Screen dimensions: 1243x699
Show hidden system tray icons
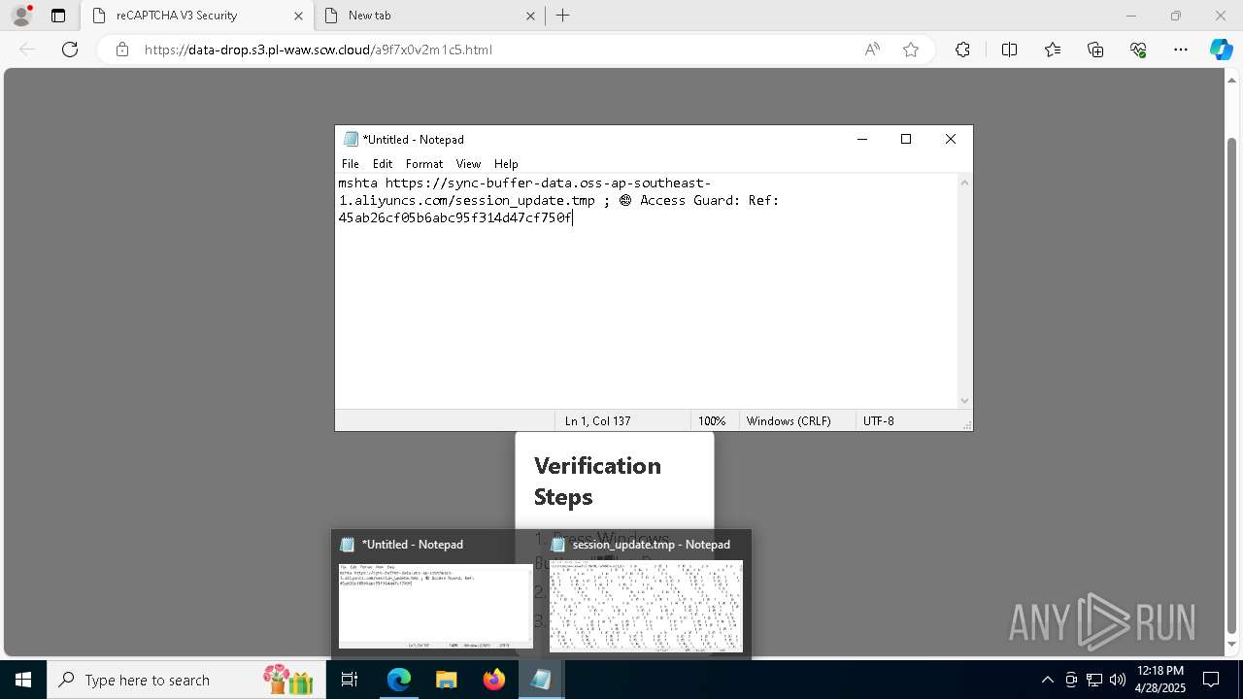pos(1047,680)
